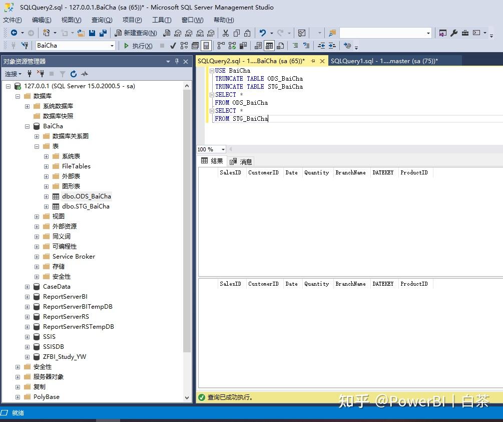Click the display estimated execution plan icon
This screenshot has width=503, height=422.
coord(184,46)
